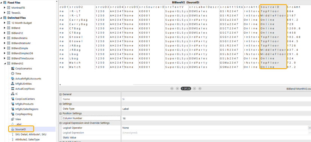Click the BIBlendTimeSource source icon

[9, 58]
